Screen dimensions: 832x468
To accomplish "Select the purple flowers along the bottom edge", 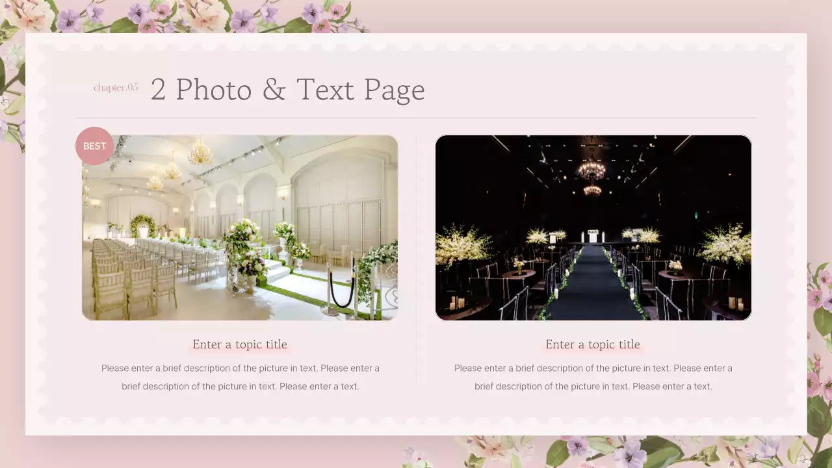I will pyautogui.click(x=624, y=452).
